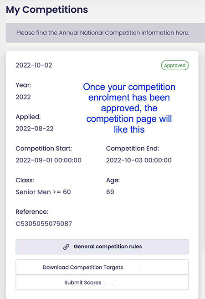
Task: Click the Age value 69
Action: pyautogui.click(x=110, y=192)
